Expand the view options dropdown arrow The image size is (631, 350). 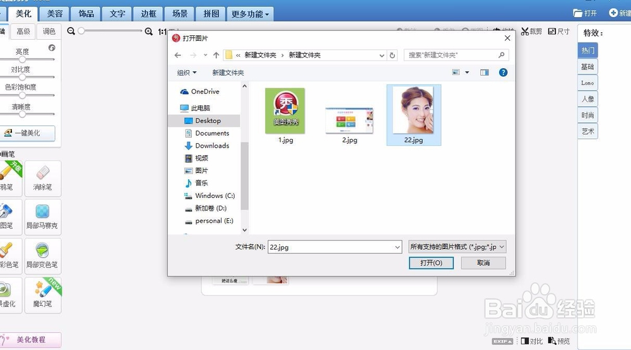[467, 73]
